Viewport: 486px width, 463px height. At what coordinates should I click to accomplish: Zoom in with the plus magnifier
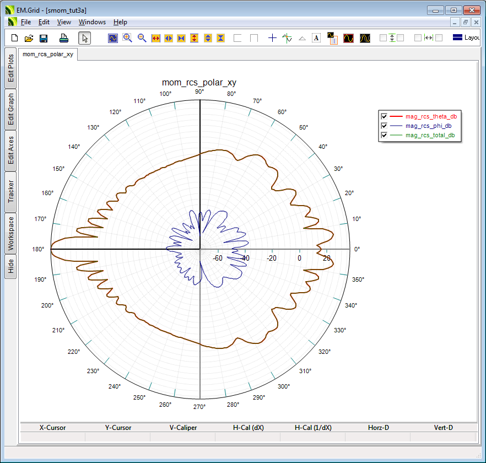127,38
